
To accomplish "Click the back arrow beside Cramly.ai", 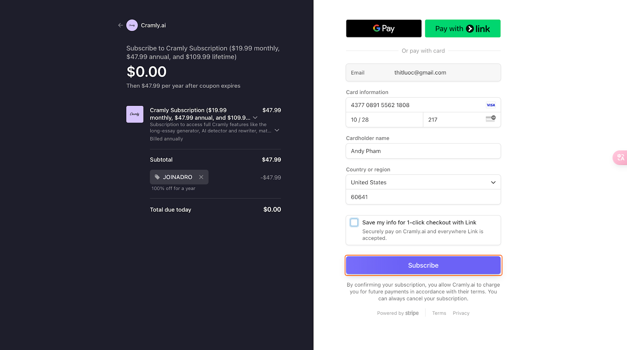I will (120, 25).
